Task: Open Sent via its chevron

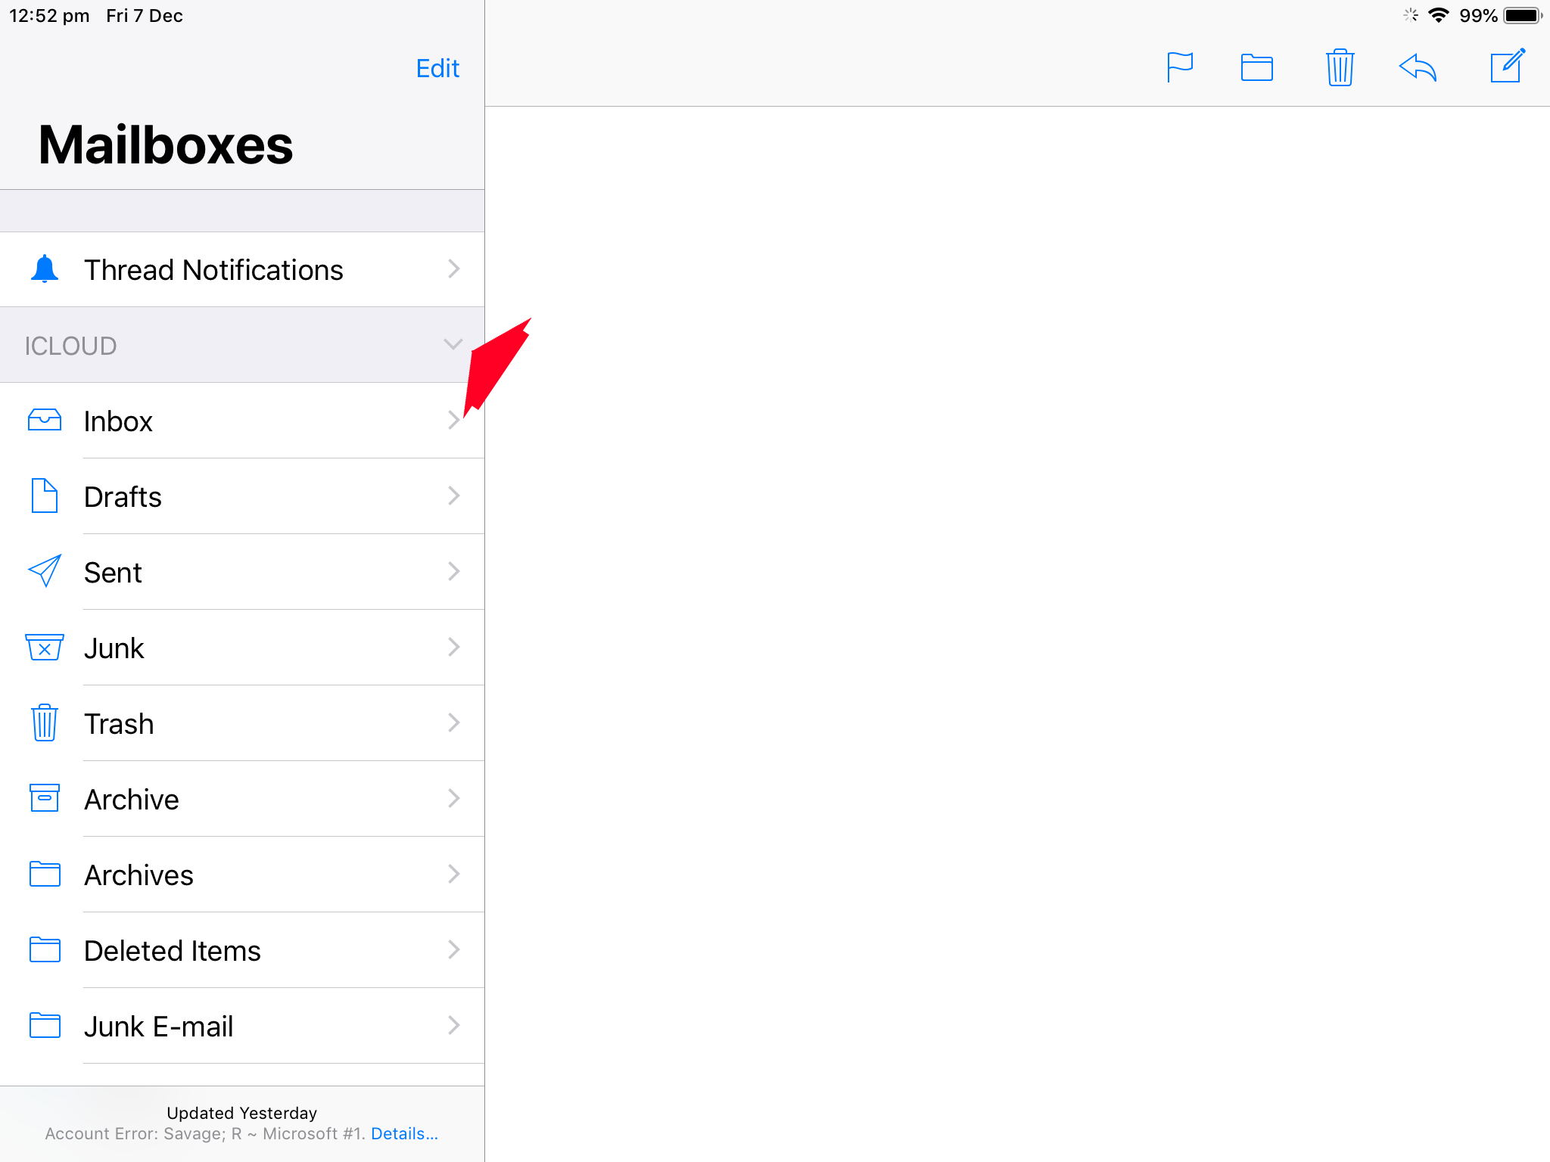Action: click(454, 571)
